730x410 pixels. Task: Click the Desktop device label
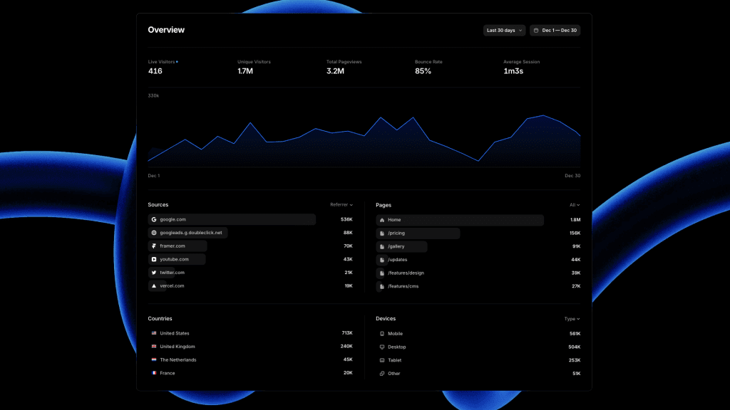tap(396, 347)
